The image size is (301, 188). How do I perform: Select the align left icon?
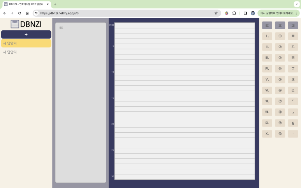point(267,25)
